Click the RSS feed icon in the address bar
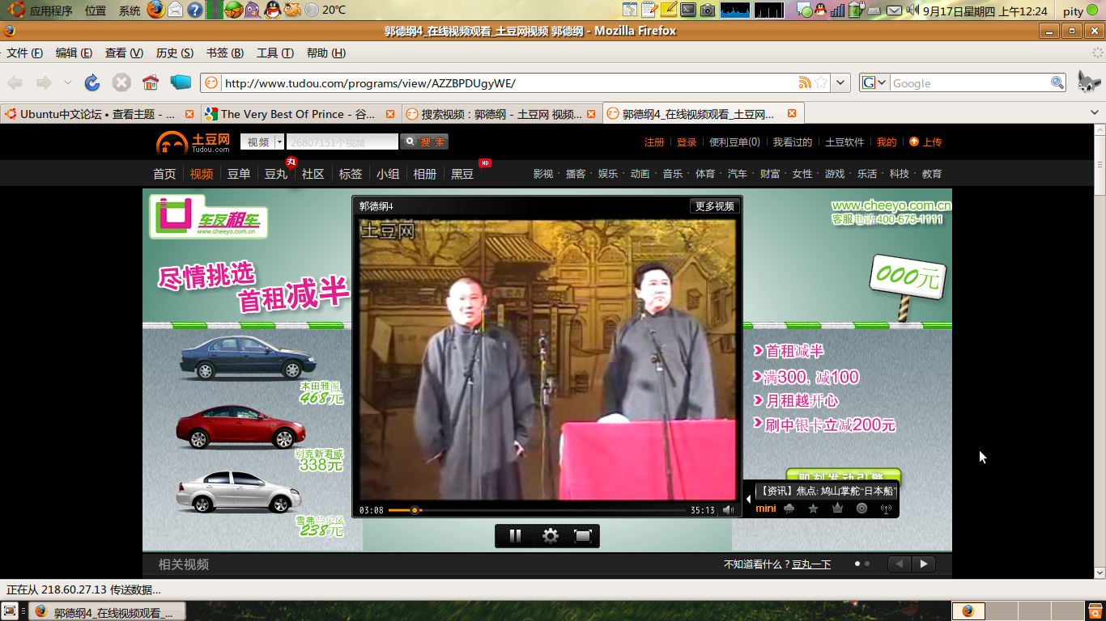 click(x=805, y=82)
